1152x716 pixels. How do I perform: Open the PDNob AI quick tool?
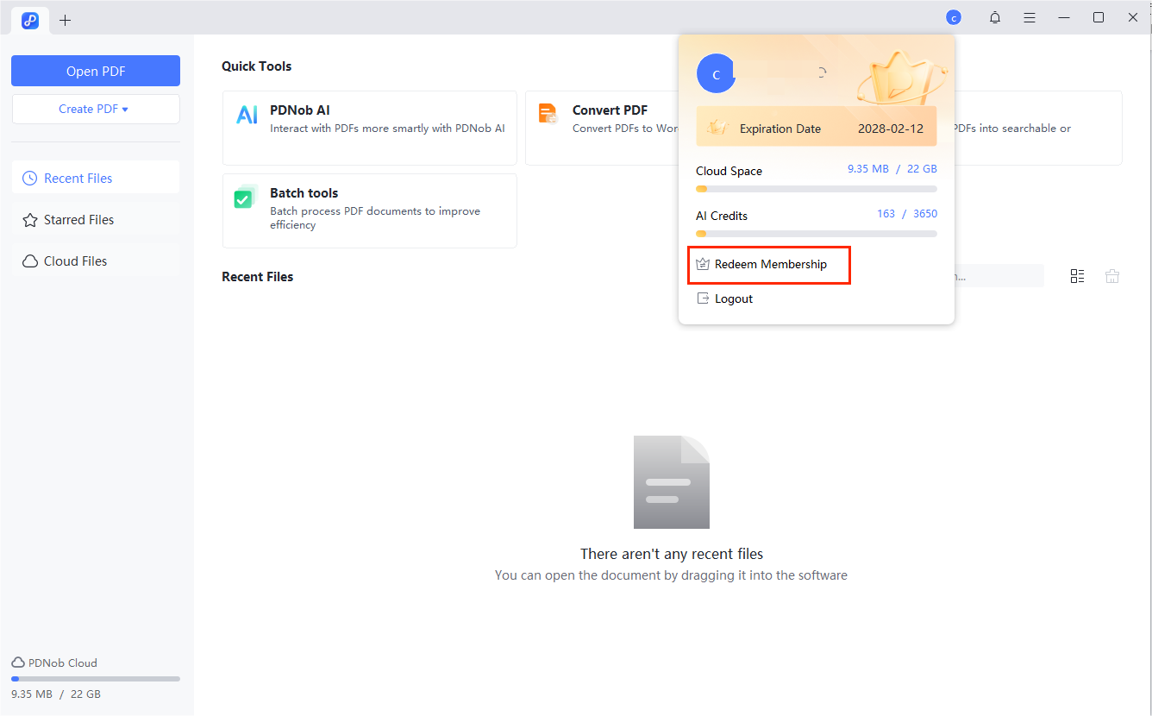(x=370, y=128)
